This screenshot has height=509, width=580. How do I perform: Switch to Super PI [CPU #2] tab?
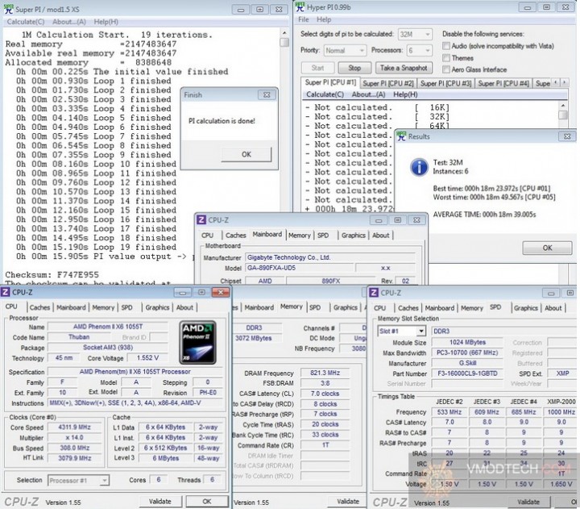[388, 83]
